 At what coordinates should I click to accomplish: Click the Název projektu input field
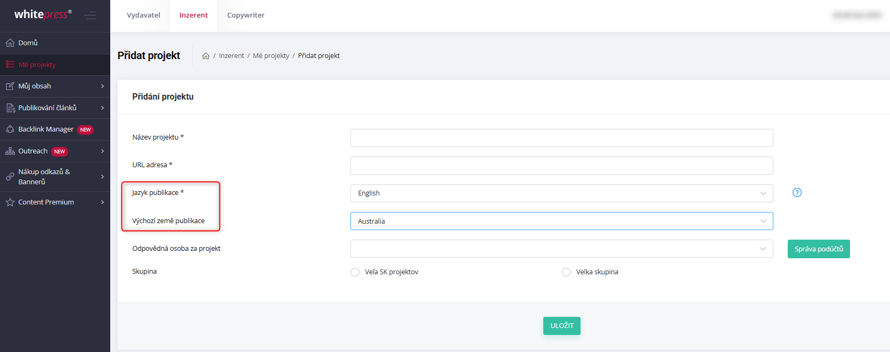[x=561, y=138]
